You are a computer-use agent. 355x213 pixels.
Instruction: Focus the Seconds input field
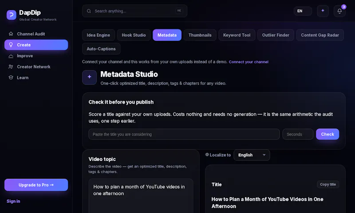pyautogui.click(x=298, y=134)
